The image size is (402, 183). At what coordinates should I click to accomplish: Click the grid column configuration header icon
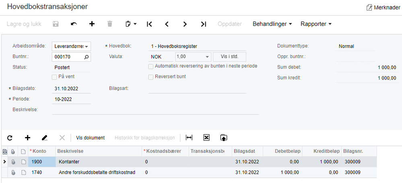click(4, 152)
